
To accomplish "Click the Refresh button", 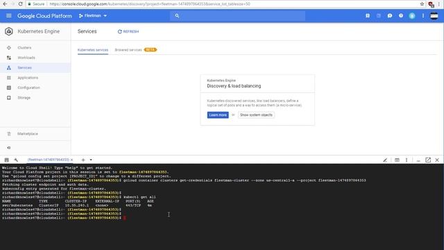I will point(128,31).
